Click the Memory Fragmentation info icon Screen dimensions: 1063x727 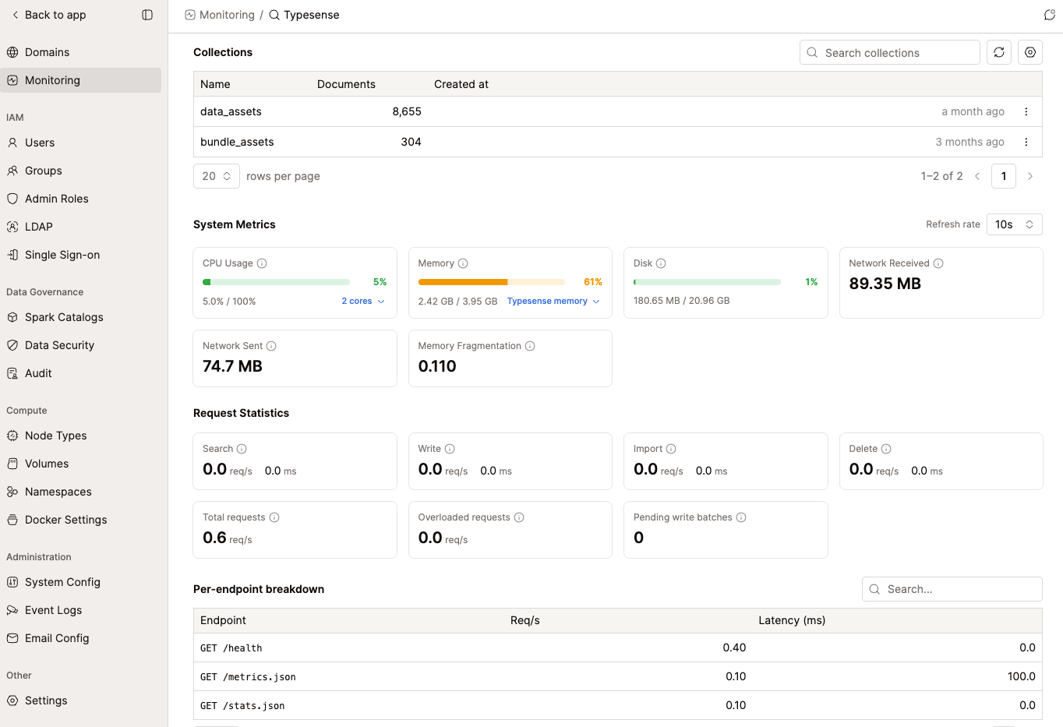point(530,346)
